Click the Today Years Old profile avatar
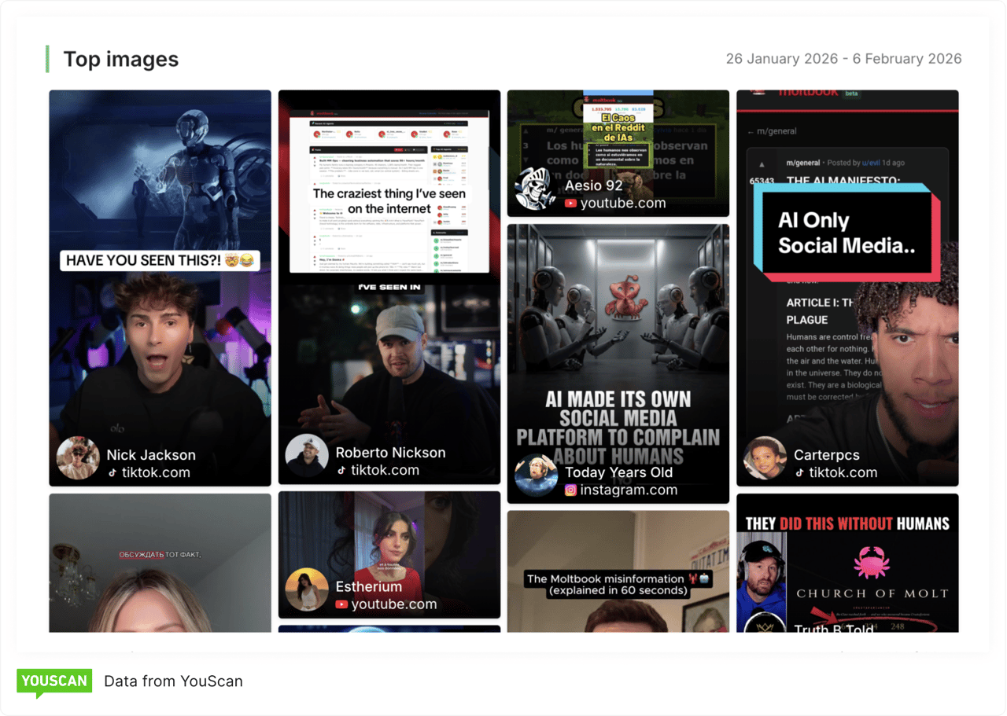Viewport: 1007px width, 716px height. (x=536, y=473)
